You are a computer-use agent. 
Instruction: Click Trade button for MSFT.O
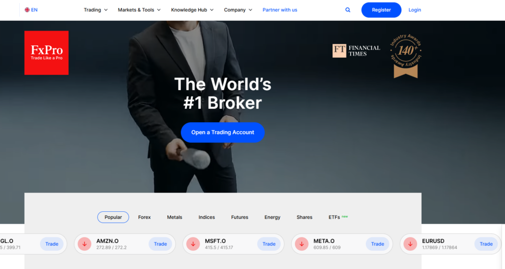tap(269, 244)
